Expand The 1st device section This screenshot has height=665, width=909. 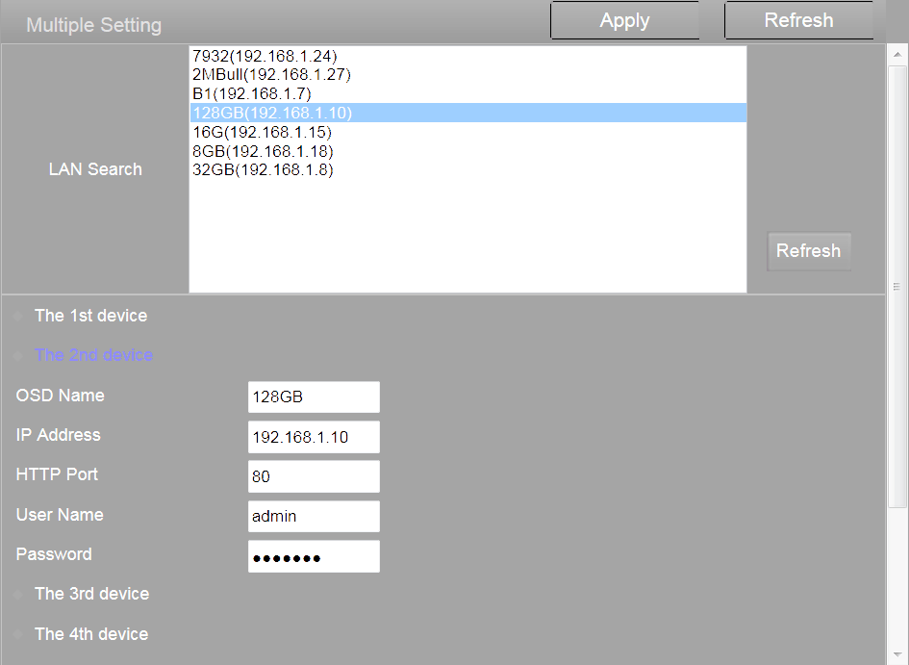coord(91,316)
